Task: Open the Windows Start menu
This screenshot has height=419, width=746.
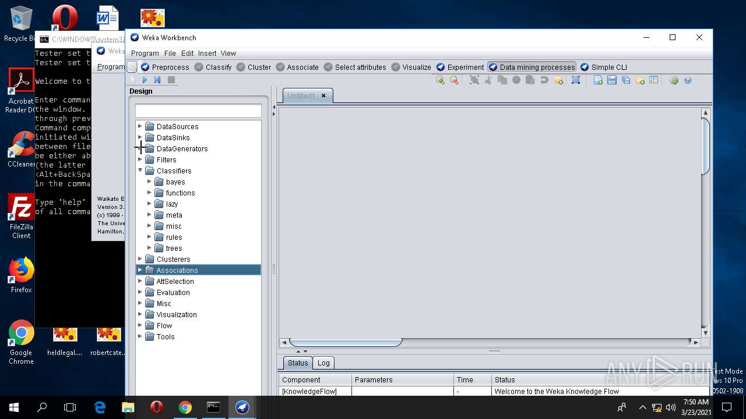Action: click(14, 407)
